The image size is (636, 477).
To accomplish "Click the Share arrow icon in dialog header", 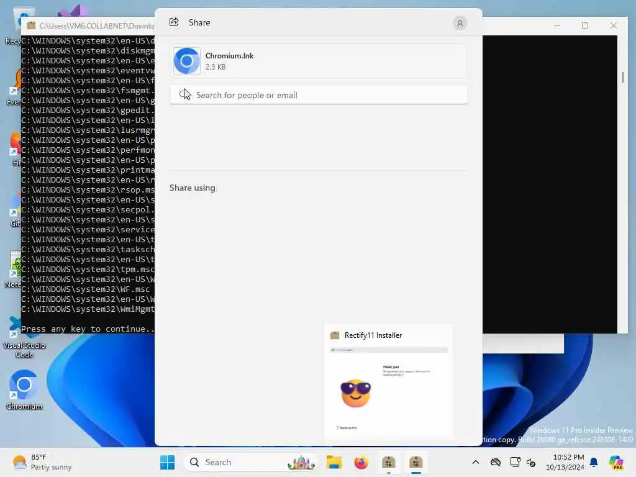I will coord(174,22).
